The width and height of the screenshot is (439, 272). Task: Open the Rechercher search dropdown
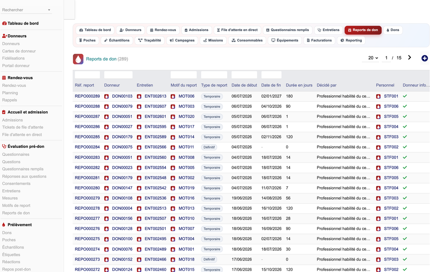[26, 10]
